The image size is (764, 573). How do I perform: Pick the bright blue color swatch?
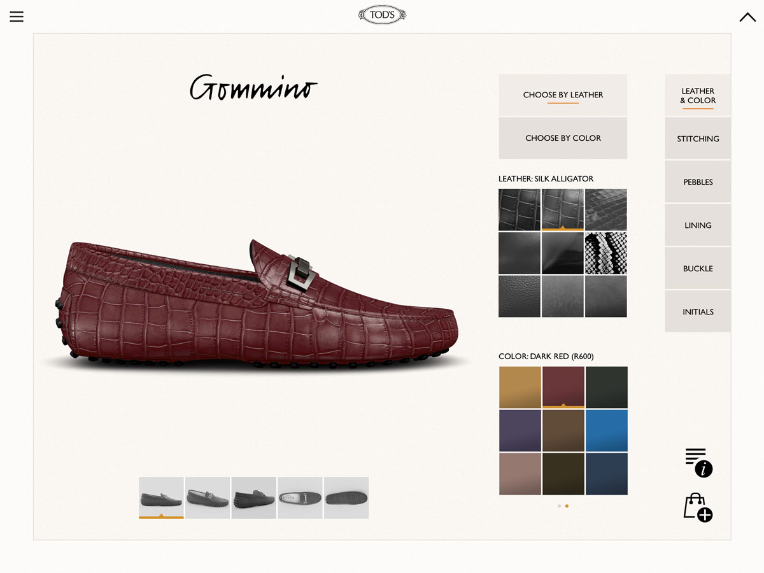607,430
